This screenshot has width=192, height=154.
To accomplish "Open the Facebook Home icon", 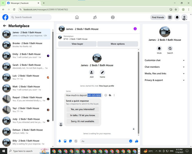I will pyautogui.click(x=77, y=17).
